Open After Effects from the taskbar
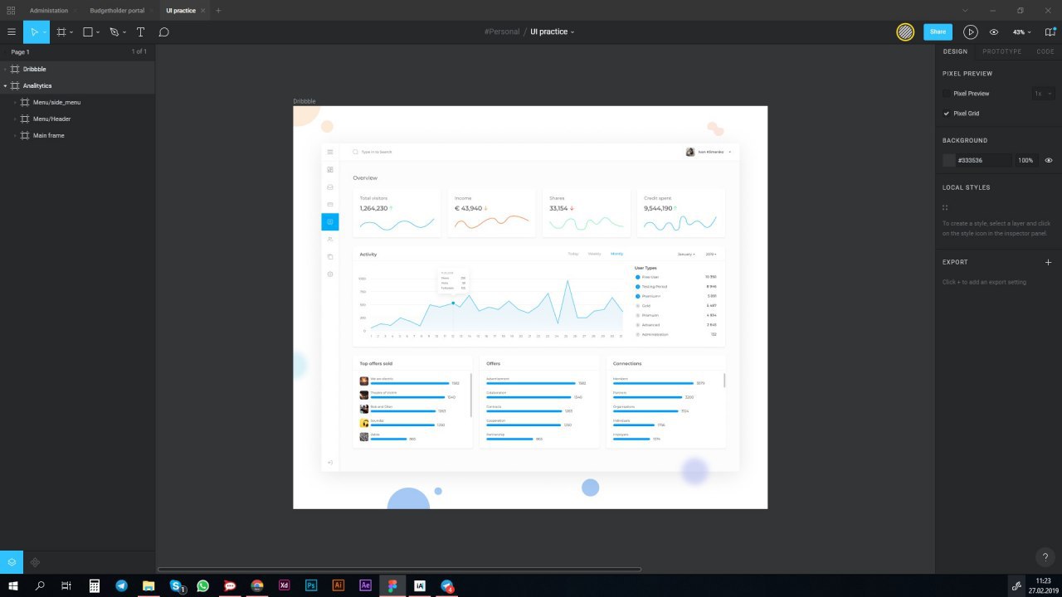Viewport: 1062px width, 597px height. 365,585
